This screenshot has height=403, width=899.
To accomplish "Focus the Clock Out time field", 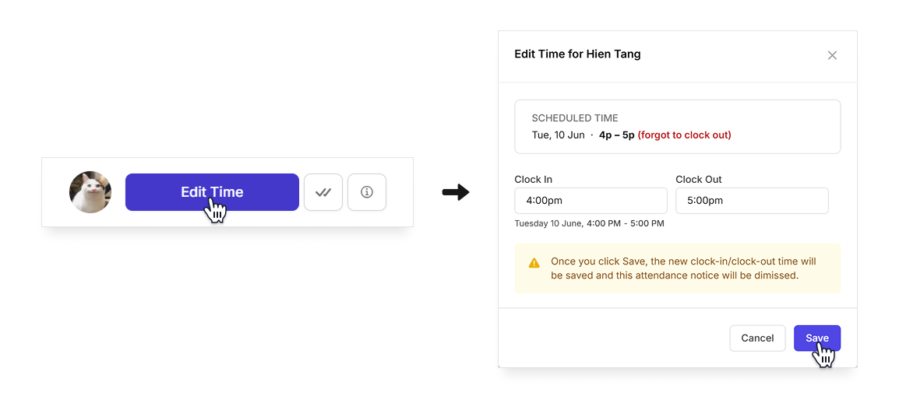I will 753,201.
